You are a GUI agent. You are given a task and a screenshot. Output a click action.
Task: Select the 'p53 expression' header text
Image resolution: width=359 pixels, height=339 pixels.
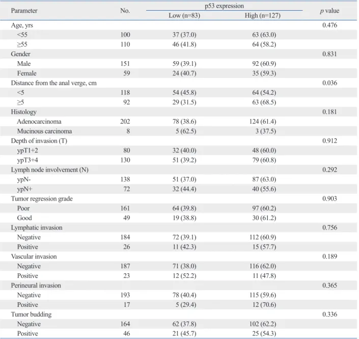[224, 6]
